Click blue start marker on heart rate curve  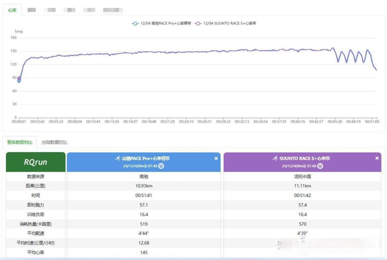19,81
